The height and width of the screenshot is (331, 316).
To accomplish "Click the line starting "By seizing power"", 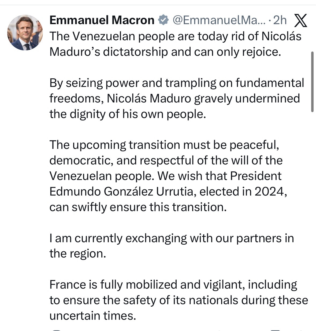I will (x=177, y=83).
